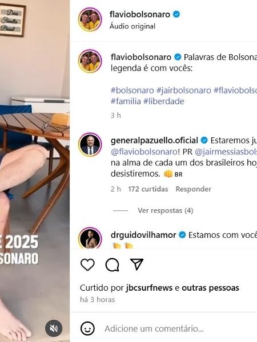The image size is (257, 342).
Task: Show outras pessoas who liked
Action: pyautogui.click(x=210, y=288)
